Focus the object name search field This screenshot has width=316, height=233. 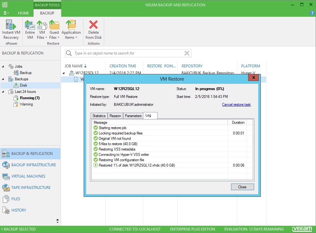(x=128, y=53)
